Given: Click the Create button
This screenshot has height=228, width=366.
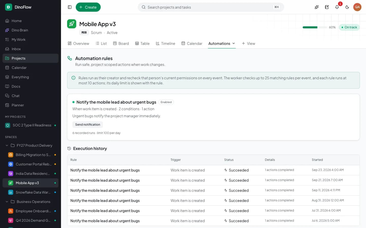Looking at the screenshot, I should [88, 7].
